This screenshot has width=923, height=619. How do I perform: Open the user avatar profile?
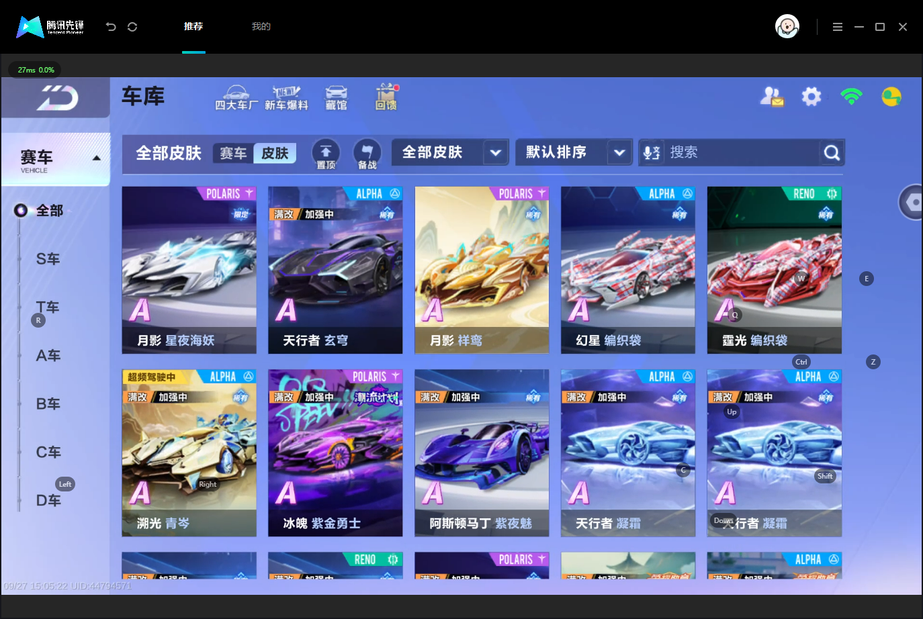[787, 27]
